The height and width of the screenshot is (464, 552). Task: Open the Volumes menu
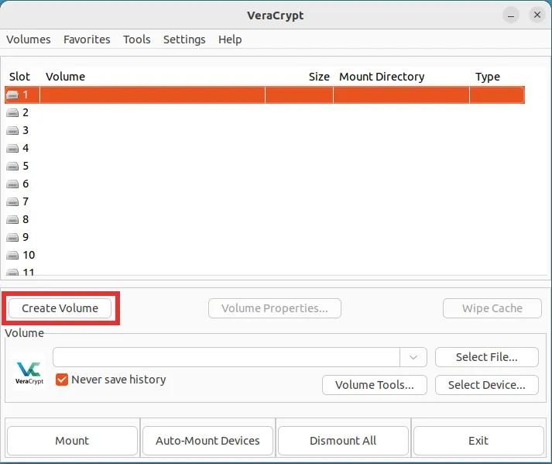pyautogui.click(x=28, y=40)
